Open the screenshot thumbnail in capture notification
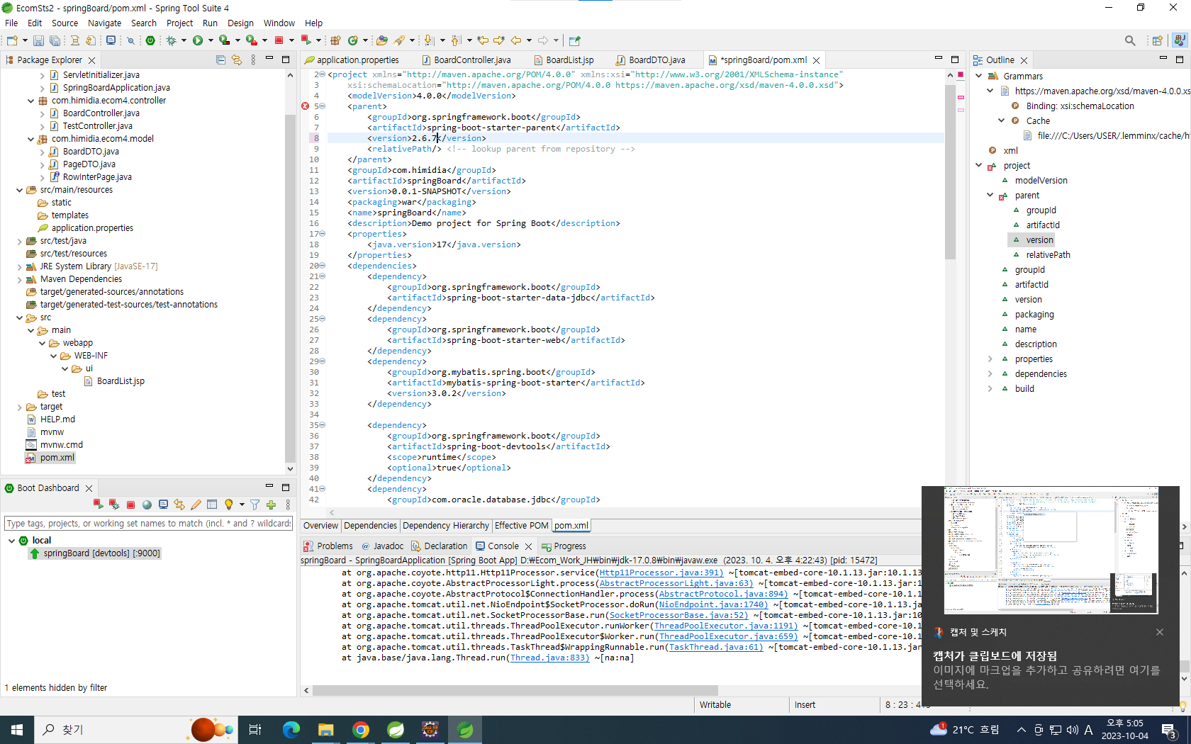Viewport: 1191px width, 744px height. click(x=1051, y=551)
